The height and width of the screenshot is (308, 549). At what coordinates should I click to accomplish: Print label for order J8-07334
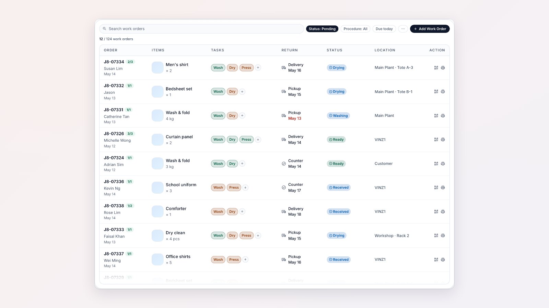(443, 68)
